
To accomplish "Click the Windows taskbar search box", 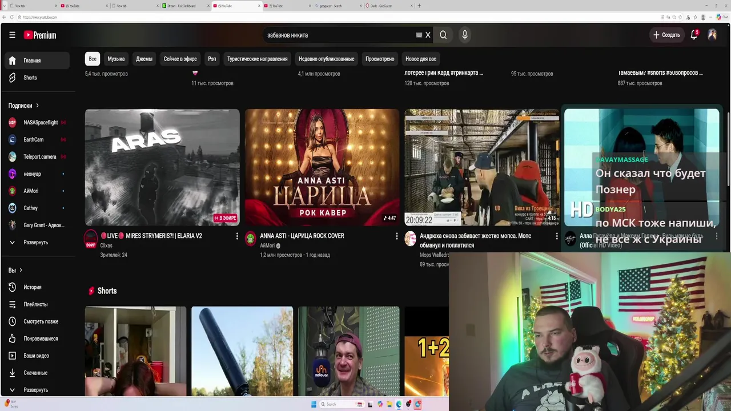I will pos(342,404).
